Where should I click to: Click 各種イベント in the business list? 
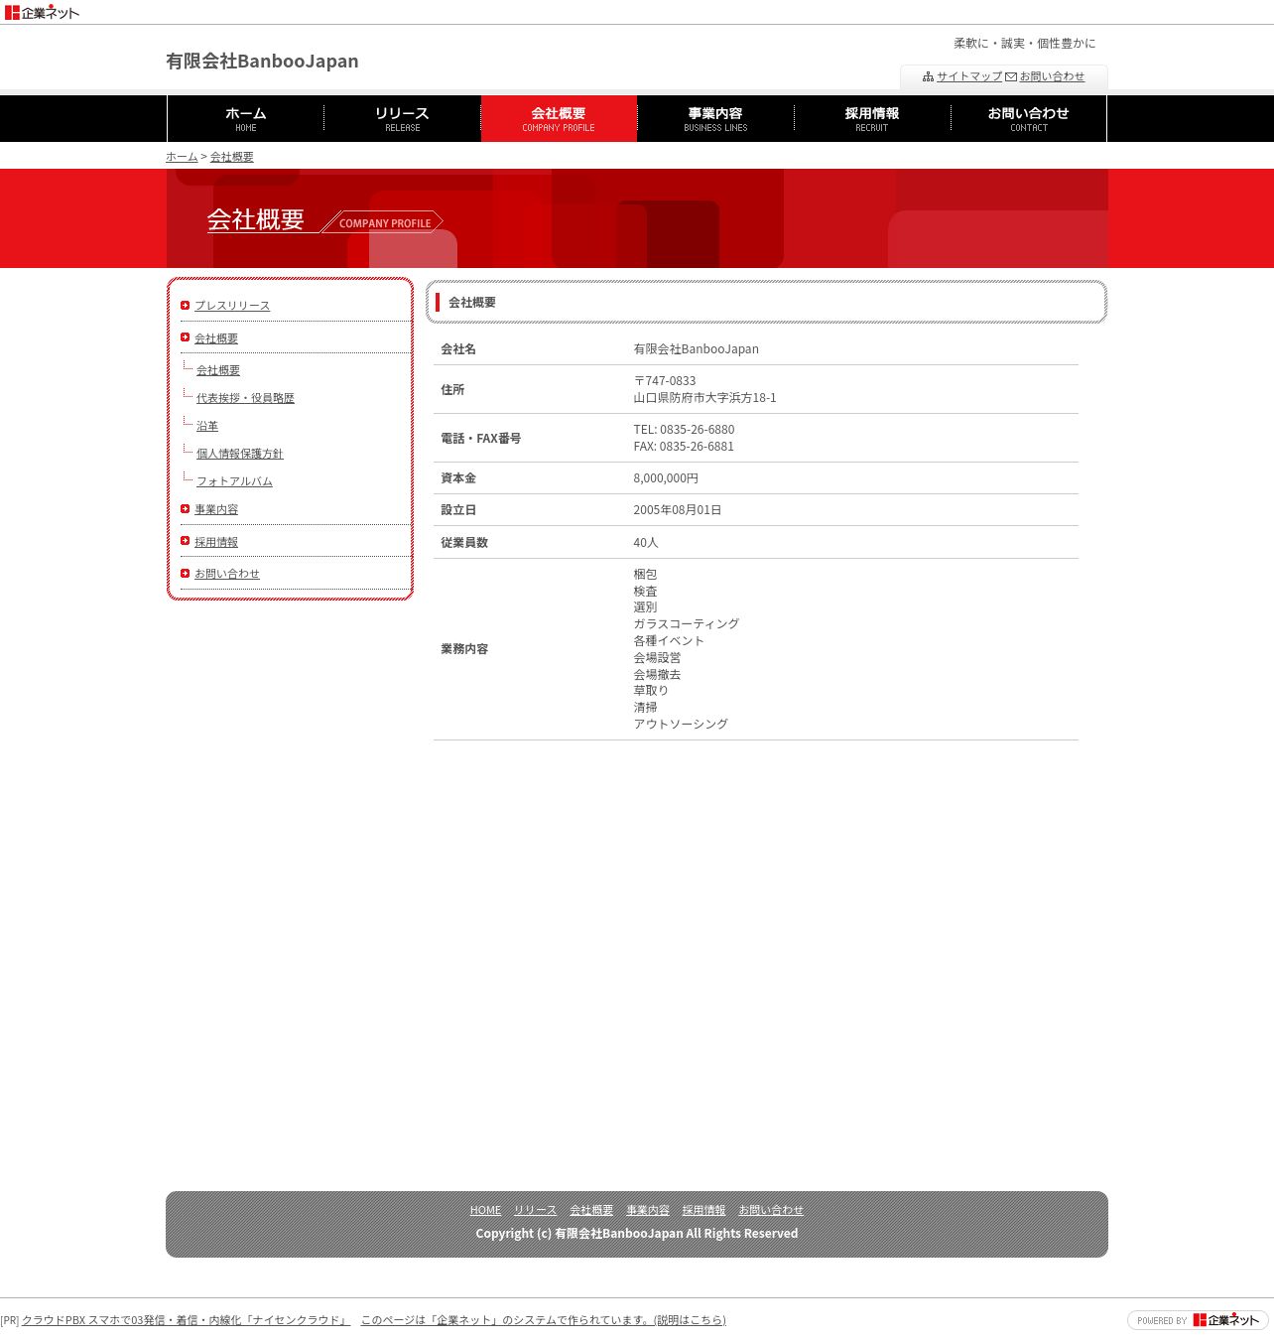coord(669,641)
